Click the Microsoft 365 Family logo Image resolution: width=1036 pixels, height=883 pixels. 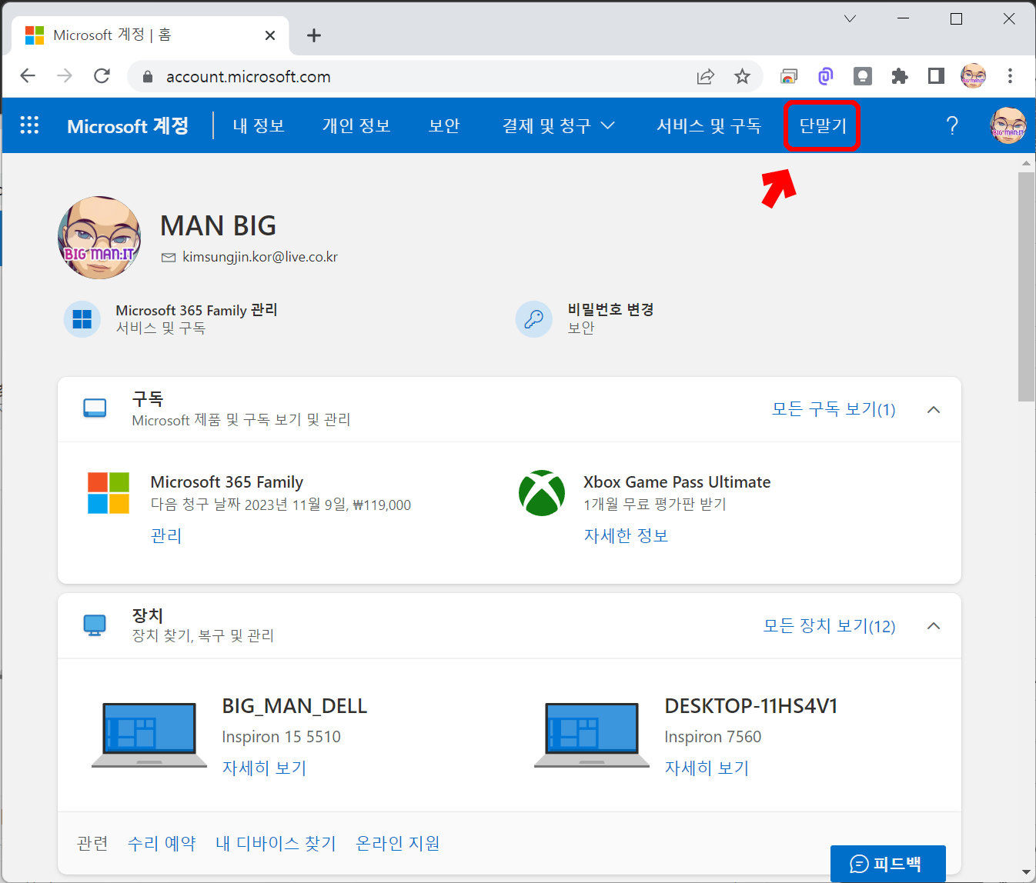point(109,493)
